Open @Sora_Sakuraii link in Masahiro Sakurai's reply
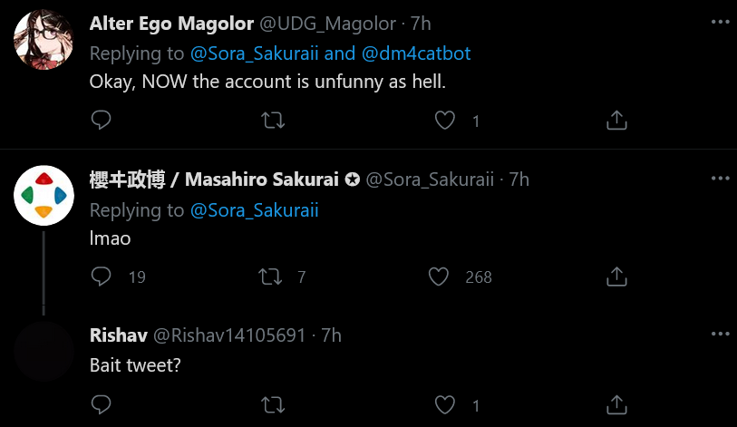Image resolution: width=737 pixels, height=427 pixels. [255, 210]
